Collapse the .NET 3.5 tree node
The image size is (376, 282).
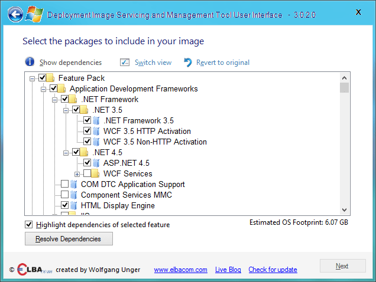pyautogui.click(x=66, y=110)
